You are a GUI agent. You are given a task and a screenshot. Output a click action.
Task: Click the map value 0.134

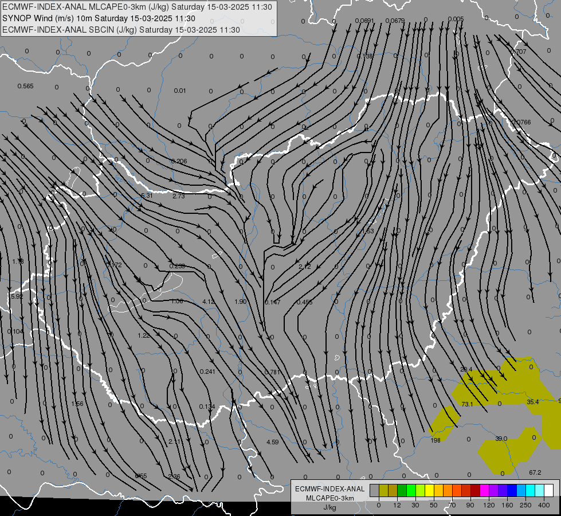point(207,406)
